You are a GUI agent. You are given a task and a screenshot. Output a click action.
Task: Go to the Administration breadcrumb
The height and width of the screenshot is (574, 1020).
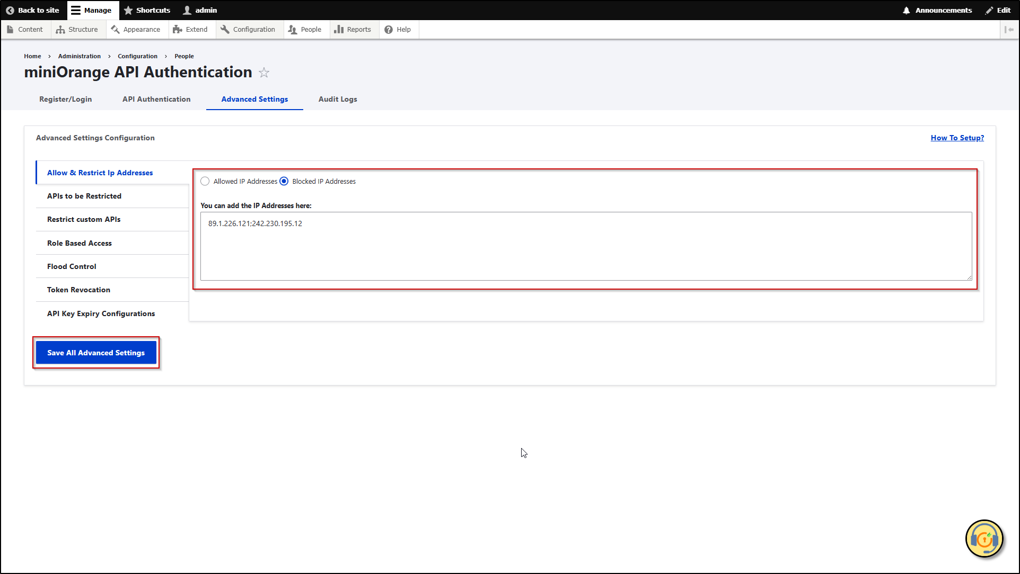pos(80,56)
